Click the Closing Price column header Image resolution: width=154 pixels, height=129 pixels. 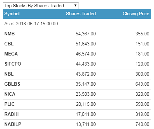136,14
